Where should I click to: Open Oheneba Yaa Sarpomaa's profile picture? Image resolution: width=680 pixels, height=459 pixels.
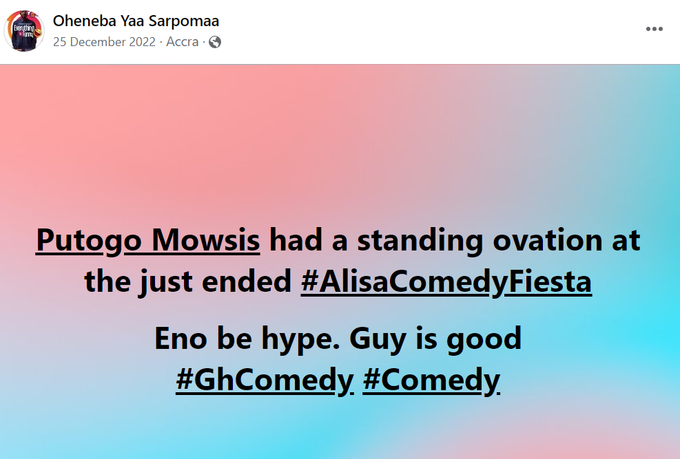25,31
